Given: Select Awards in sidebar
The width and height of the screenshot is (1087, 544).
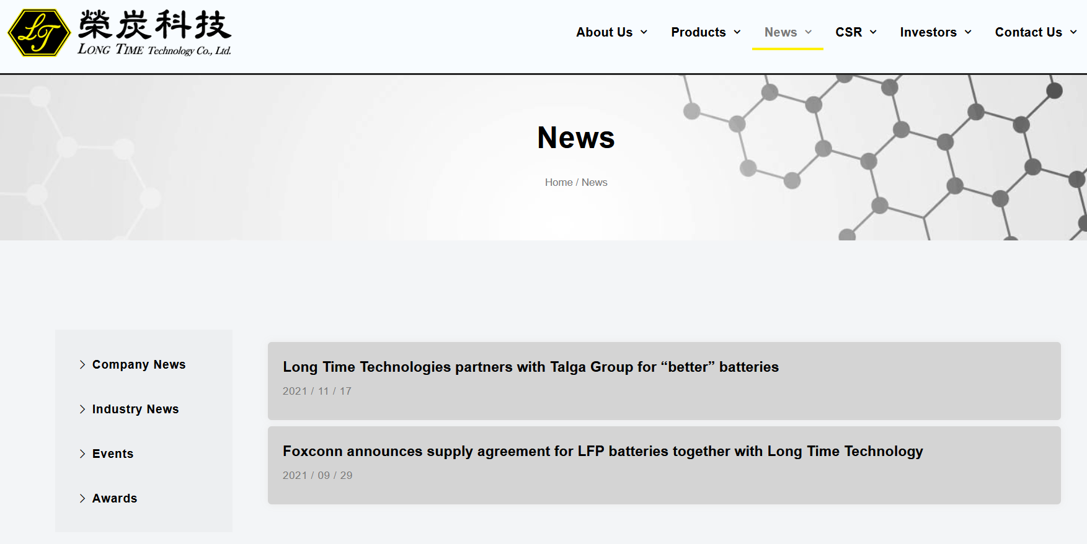Looking at the screenshot, I should click(x=115, y=498).
